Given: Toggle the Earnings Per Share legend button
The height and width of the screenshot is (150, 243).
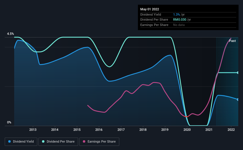Looking at the screenshot, I should click(x=99, y=142).
